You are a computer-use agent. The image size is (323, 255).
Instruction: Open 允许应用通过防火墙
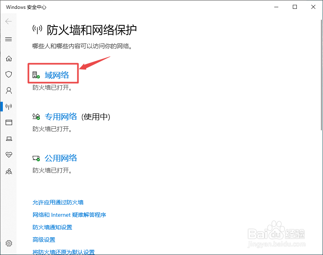click(x=58, y=202)
